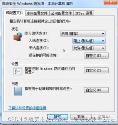Click the firewall brick wall globe icon
The width and height of the screenshot is (118, 125).
click(x=18, y=37)
